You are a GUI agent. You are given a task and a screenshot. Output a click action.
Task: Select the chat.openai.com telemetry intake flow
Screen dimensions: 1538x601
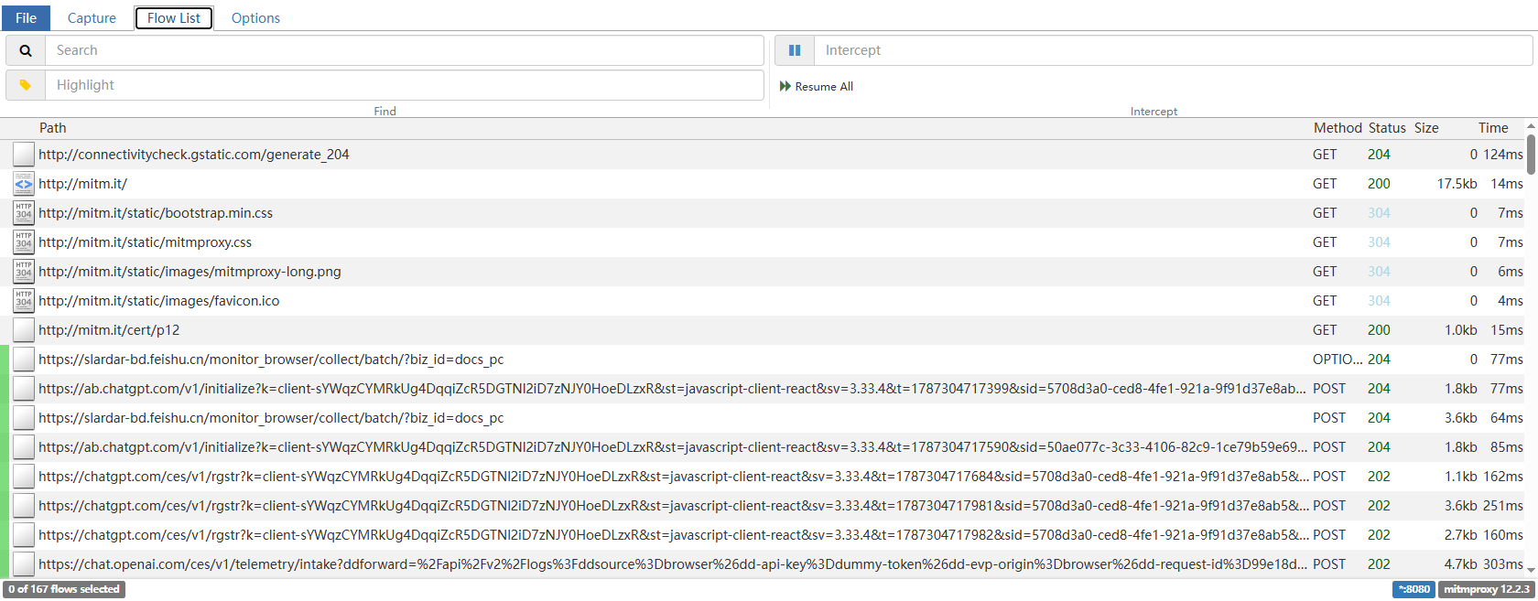click(x=763, y=564)
